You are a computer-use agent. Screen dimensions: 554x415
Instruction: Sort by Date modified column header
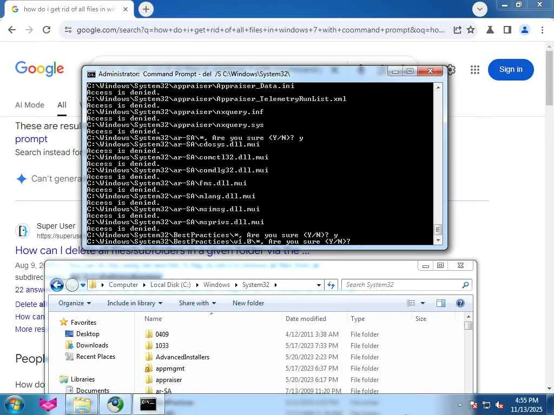314,319
